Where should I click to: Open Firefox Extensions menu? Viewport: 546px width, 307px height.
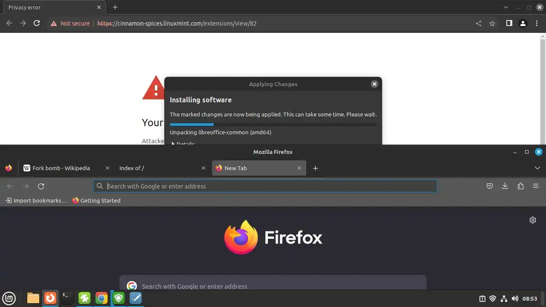[520, 186]
